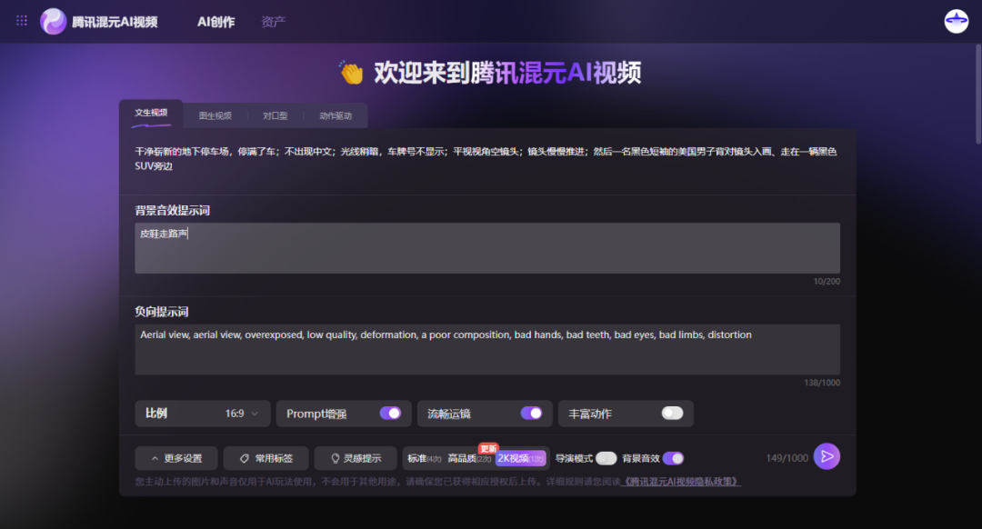
Task: Toggle the Prompt增强 switch
Action: tap(390, 414)
